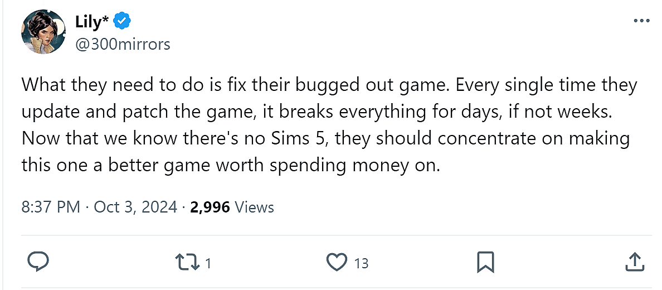Click the blue verified badge next to Lily*

pyautogui.click(x=123, y=22)
